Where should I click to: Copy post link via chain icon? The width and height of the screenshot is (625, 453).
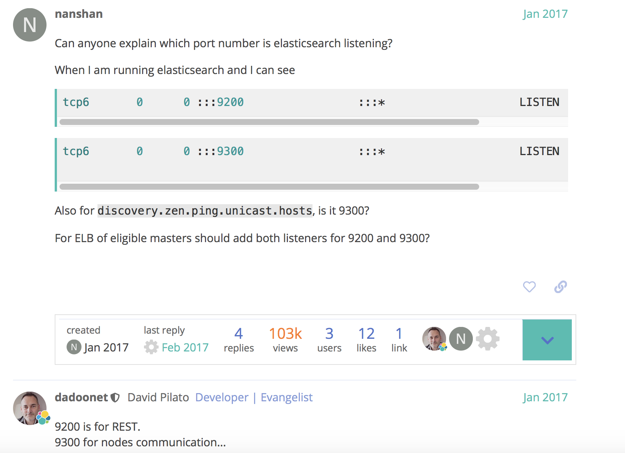[x=560, y=287]
